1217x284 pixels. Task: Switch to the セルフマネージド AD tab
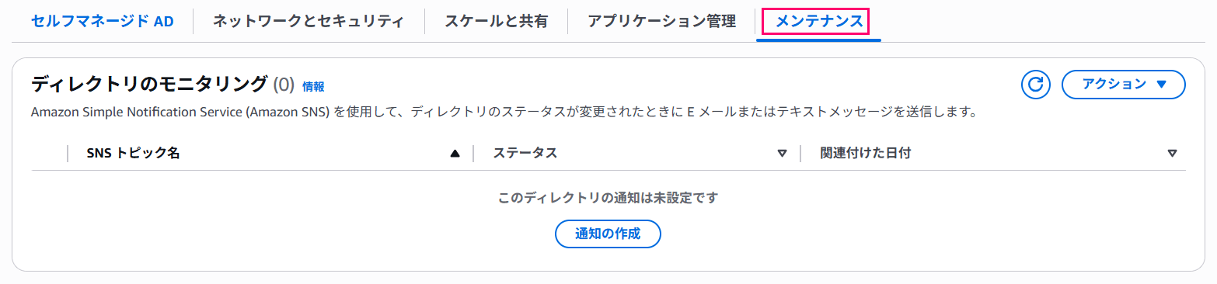[x=103, y=22]
